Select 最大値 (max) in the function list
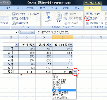 coord(64,85)
